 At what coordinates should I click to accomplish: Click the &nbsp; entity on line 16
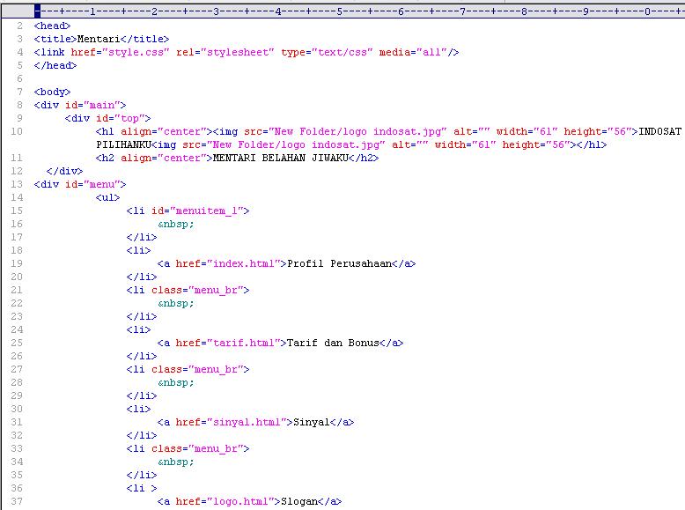pos(175,224)
